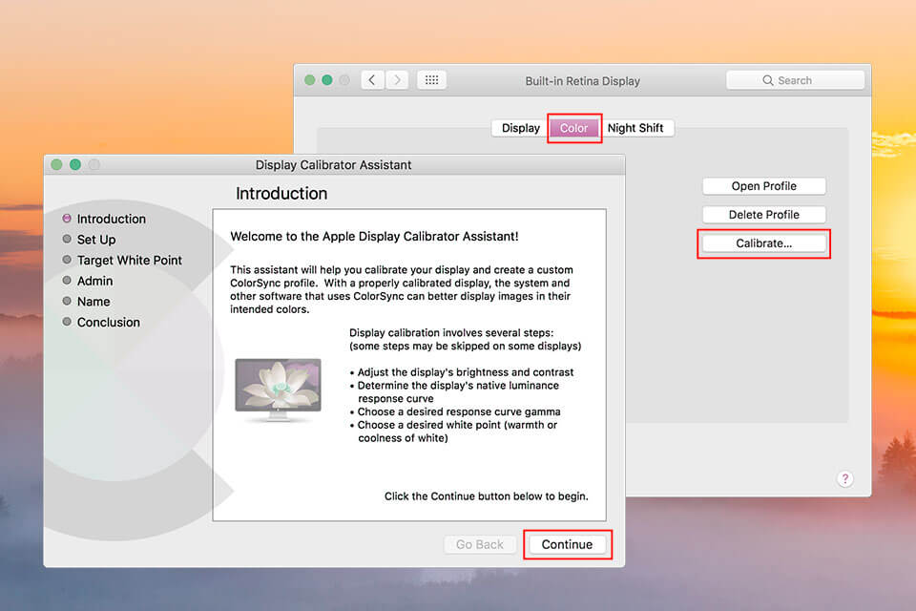The width and height of the screenshot is (916, 611).
Task: Select the Introduction step indicator dot
Action: point(67,219)
